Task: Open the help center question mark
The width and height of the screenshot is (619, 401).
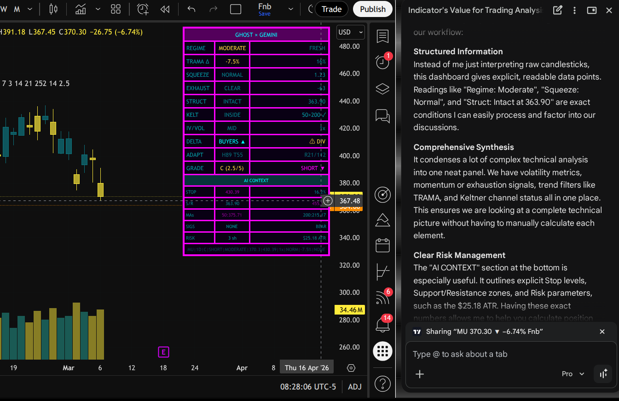Action: point(382,383)
